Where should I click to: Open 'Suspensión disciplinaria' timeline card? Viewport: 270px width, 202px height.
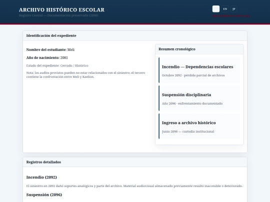coord(199,98)
